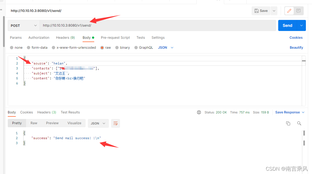Click the "contacts" key in editor
312x174 pixels.
42,68
